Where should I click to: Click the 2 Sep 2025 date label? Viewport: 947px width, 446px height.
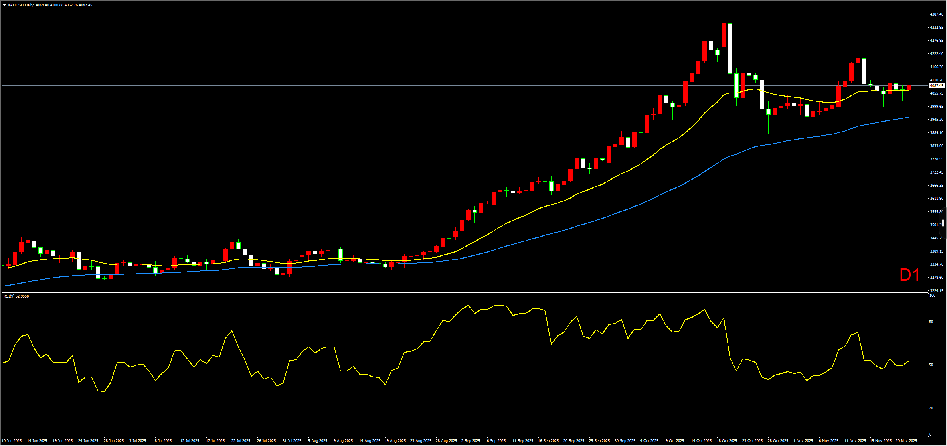coord(471,441)
